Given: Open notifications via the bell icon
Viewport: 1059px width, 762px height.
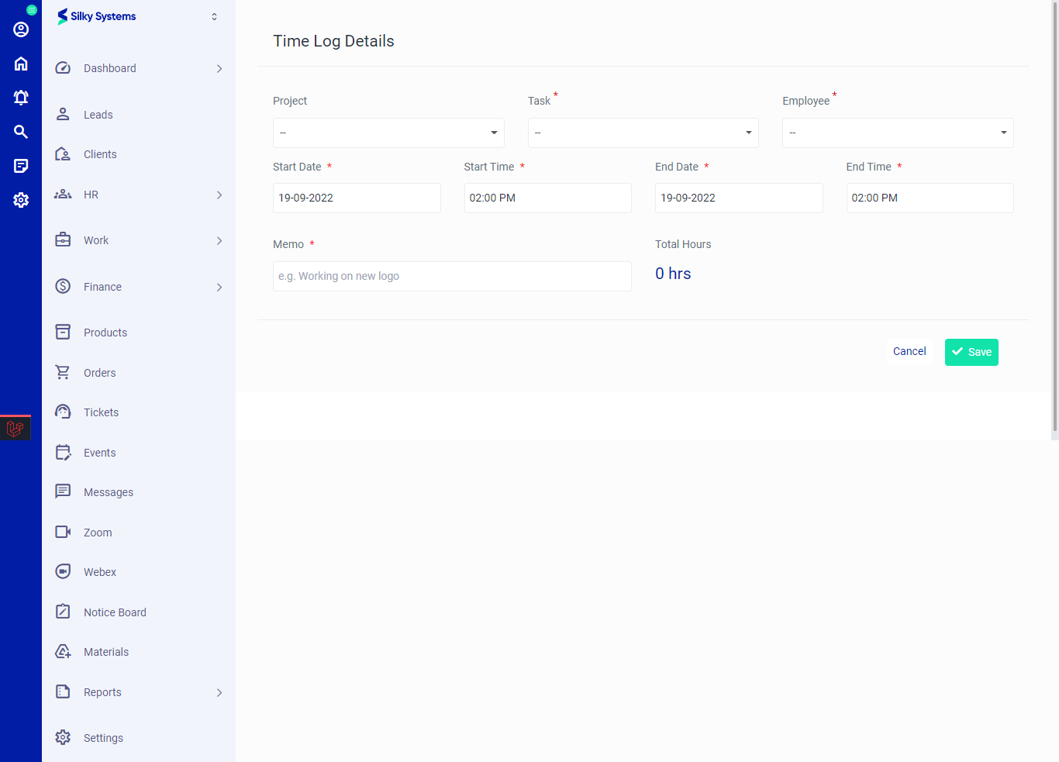Looking at the screenshot, I should pyautogui.click(x=20, y=97).
